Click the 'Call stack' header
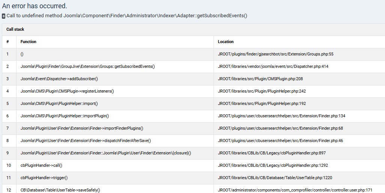Screen dimensions: 385x193 click(15, 29)
